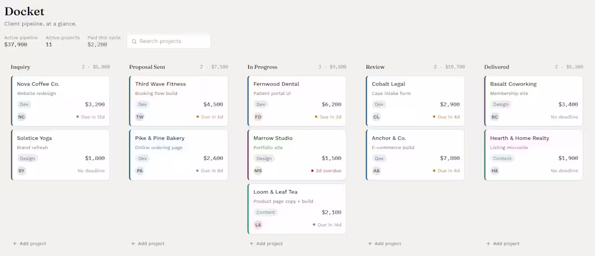Screen dimensions: 595x256
Task: Click the BC avatar on Basalt Coworking card
Action: [495, 117]
